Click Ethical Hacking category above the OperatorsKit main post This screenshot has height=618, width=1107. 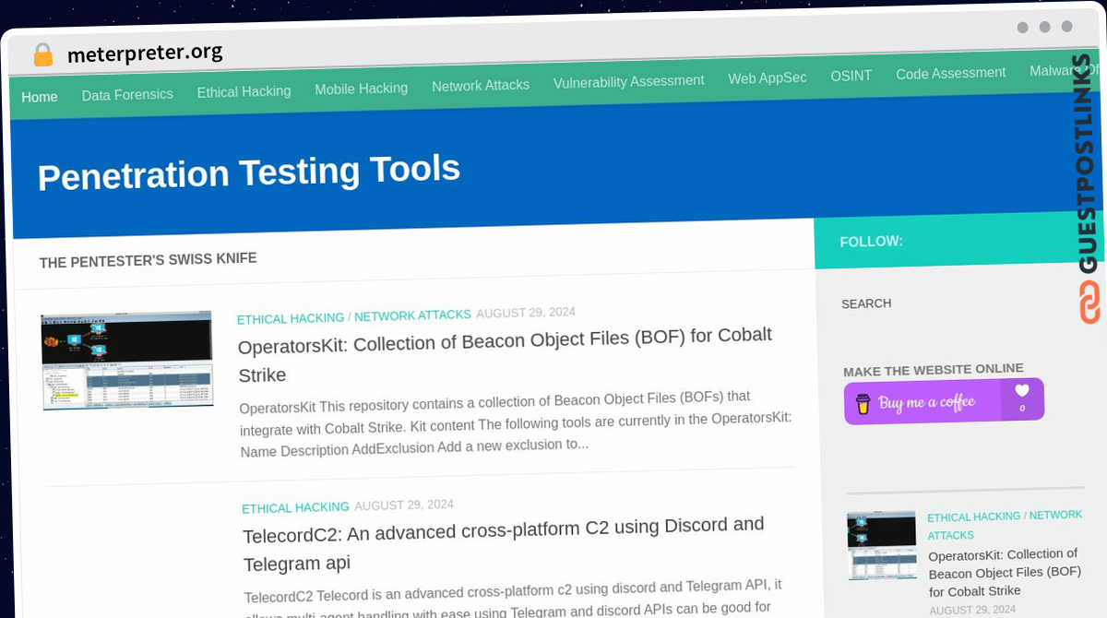(x=291, y=318)
